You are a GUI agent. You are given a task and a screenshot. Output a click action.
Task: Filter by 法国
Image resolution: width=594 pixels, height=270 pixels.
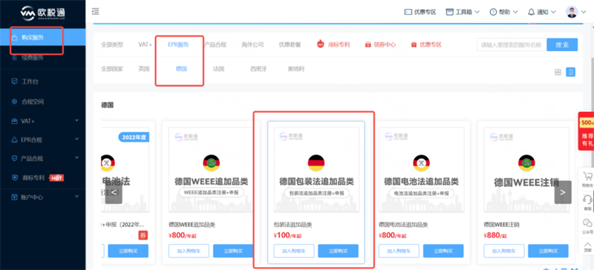point(218,69)
